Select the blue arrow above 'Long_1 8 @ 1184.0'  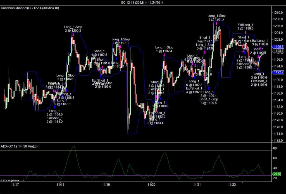tap(54, 107)
